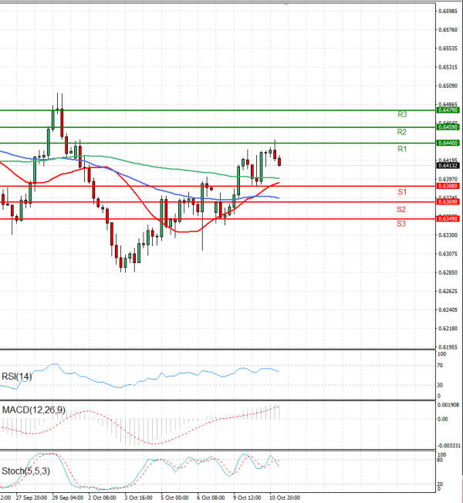The height and width of the screenshot is (503, 463).
Task: Click the MACD -0.003331 scale value
Action: (x=448, y=446)
